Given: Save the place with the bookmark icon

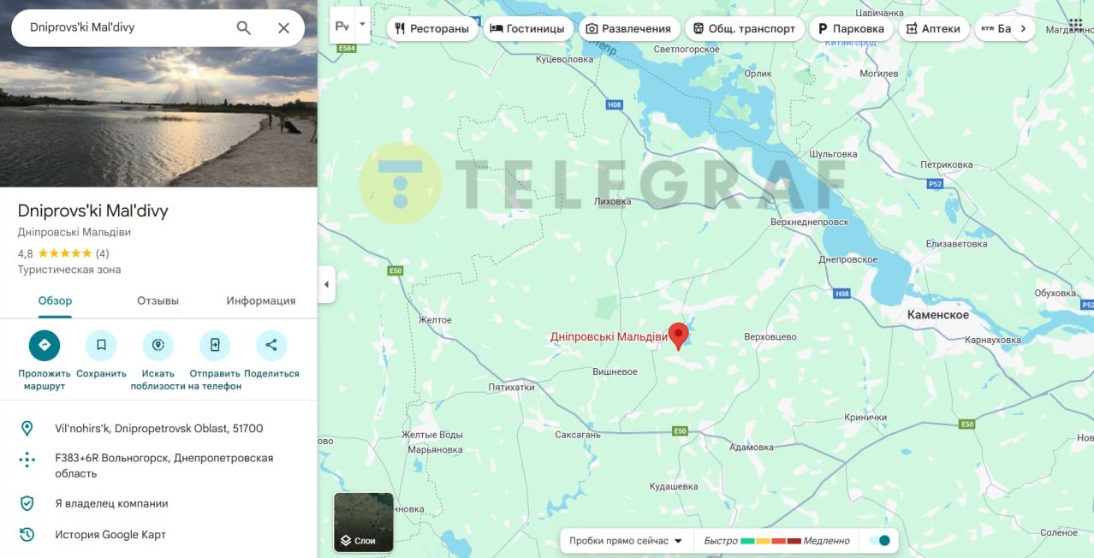Looking at the screenshot, I should point(101,346).
